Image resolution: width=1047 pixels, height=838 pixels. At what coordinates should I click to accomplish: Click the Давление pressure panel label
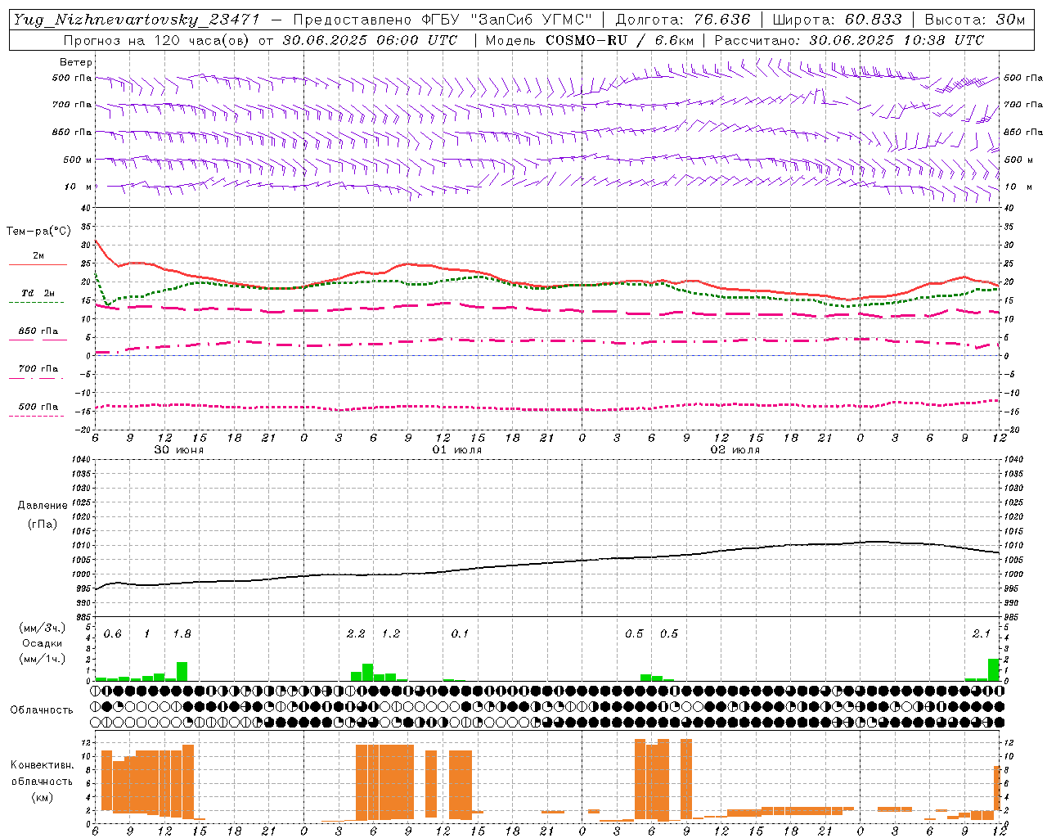click(x=43, y=506)
